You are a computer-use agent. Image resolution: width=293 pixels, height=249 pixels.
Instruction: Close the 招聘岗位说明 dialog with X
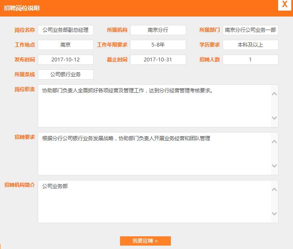284,5
